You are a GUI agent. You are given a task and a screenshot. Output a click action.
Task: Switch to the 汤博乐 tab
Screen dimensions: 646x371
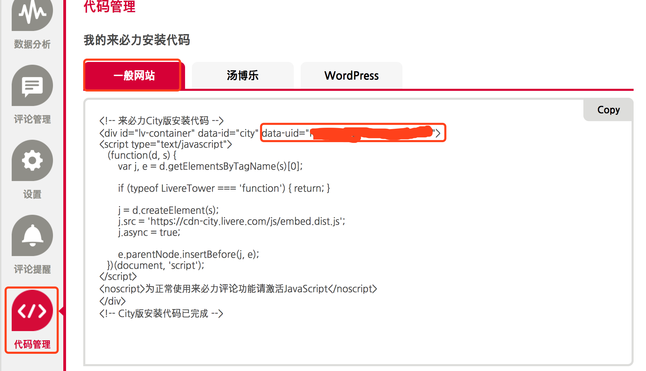point(243,75)
